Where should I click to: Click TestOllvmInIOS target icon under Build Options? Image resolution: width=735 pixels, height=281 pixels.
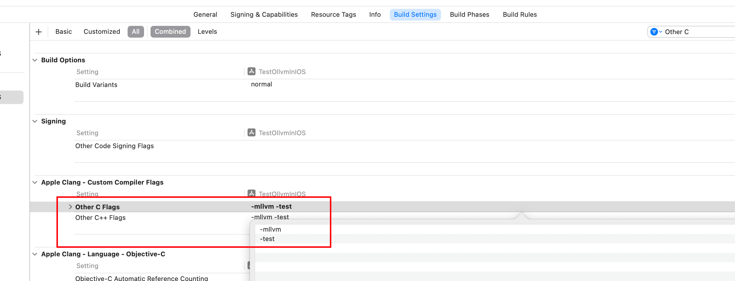pos(251,71)
